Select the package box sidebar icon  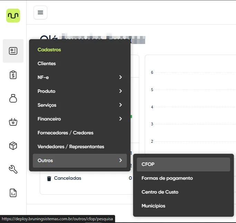13,146
